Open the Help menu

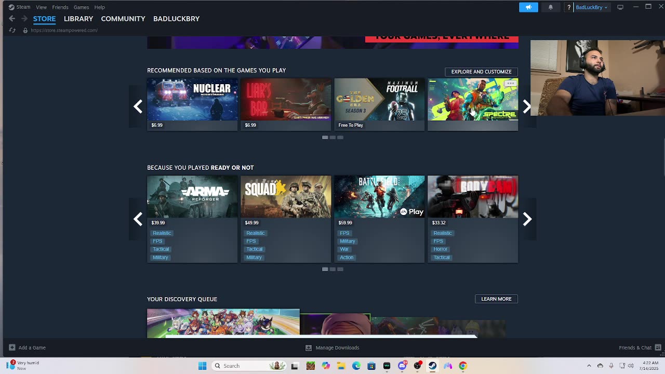(99, 7)
